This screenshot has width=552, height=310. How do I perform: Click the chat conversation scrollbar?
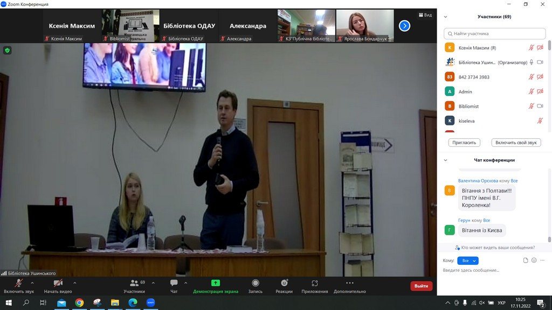coord(549,239)
